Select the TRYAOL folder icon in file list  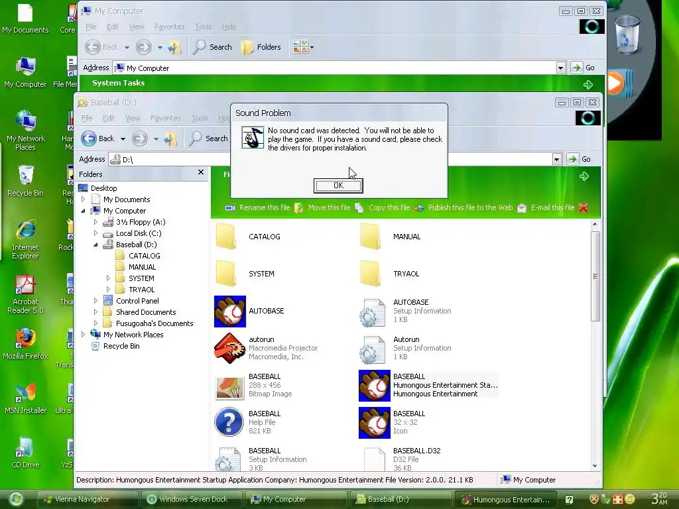point(371,274)
